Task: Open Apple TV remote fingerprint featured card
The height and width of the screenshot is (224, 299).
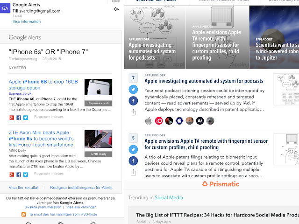Action: point(218,37)
